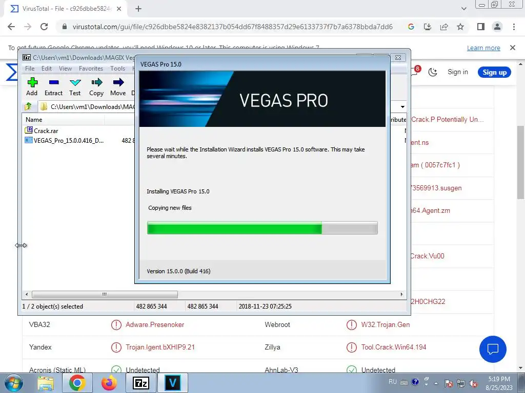Click the Google icon in address bar

tap(411, 27)
